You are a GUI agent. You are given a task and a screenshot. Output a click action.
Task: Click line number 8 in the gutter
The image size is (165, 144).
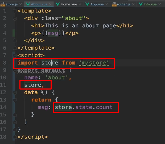5,63
